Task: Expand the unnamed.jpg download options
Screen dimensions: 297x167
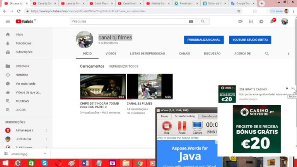Action: point(45,154)
